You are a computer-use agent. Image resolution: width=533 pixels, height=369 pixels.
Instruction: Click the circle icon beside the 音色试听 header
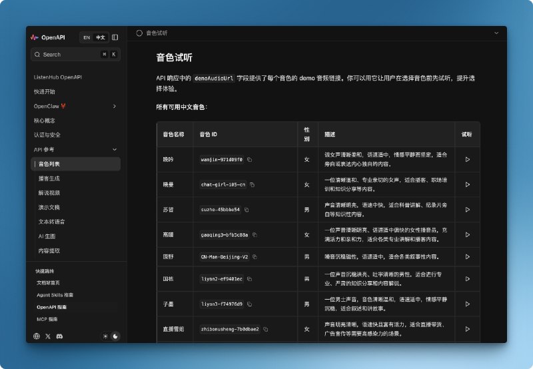[139, 33]
